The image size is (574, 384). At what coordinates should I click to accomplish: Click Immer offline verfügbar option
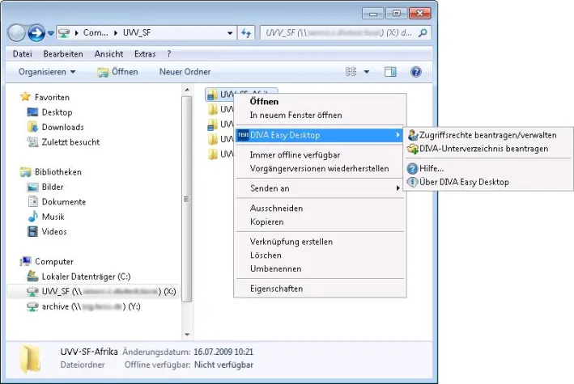click(294, 154)
